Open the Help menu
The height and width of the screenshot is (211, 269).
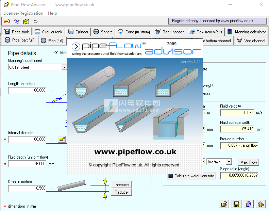point(52,13)
